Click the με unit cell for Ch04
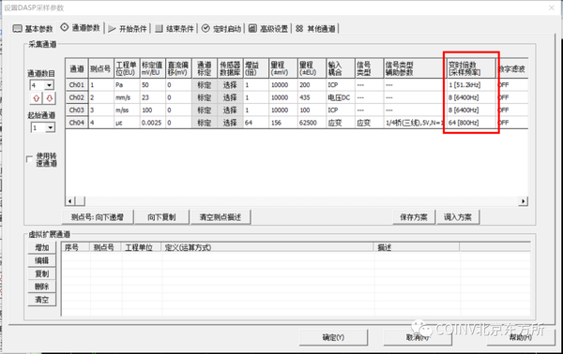Viewport: 563px width, 354px height. (127, 123)
